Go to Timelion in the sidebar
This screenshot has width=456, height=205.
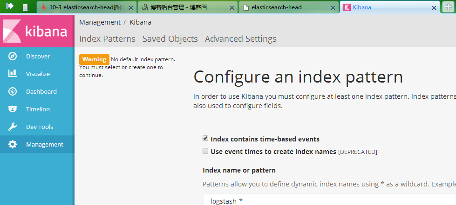click(38, 109)
